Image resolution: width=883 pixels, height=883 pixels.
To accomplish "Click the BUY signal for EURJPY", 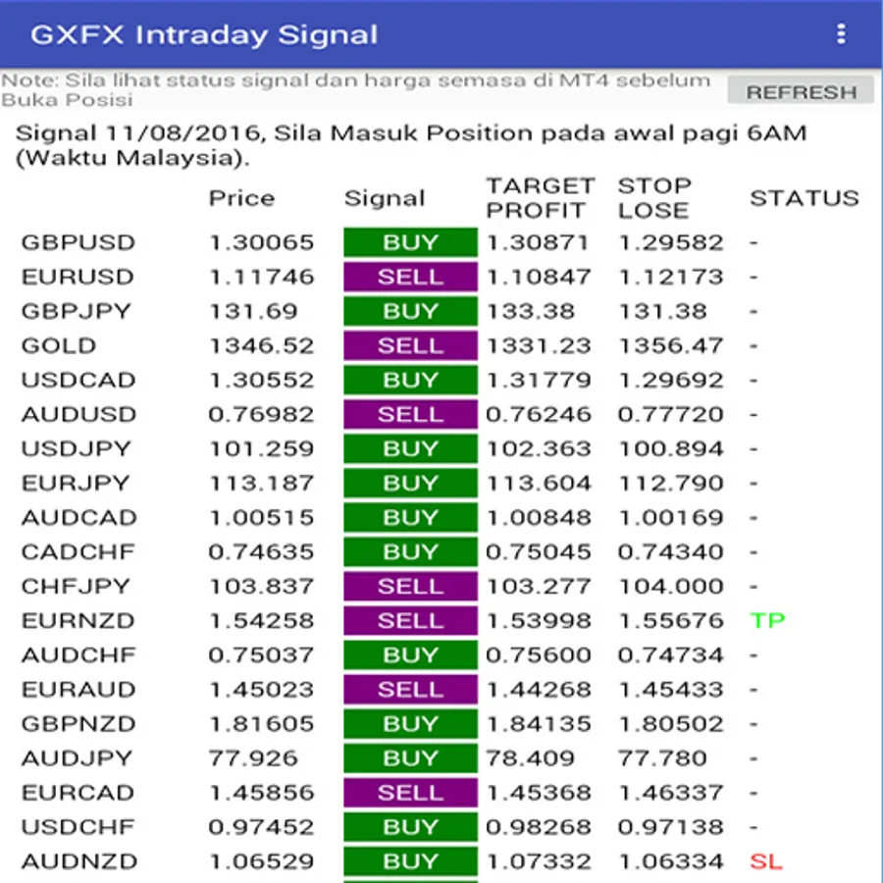I will click(x=410, y=483).
